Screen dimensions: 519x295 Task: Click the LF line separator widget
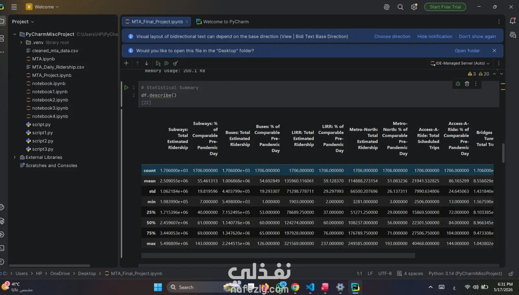pyautogui.click(x=370, y=274)
